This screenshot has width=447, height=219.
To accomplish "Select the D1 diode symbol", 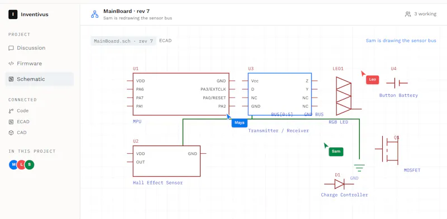I will [x=339, y=184].
